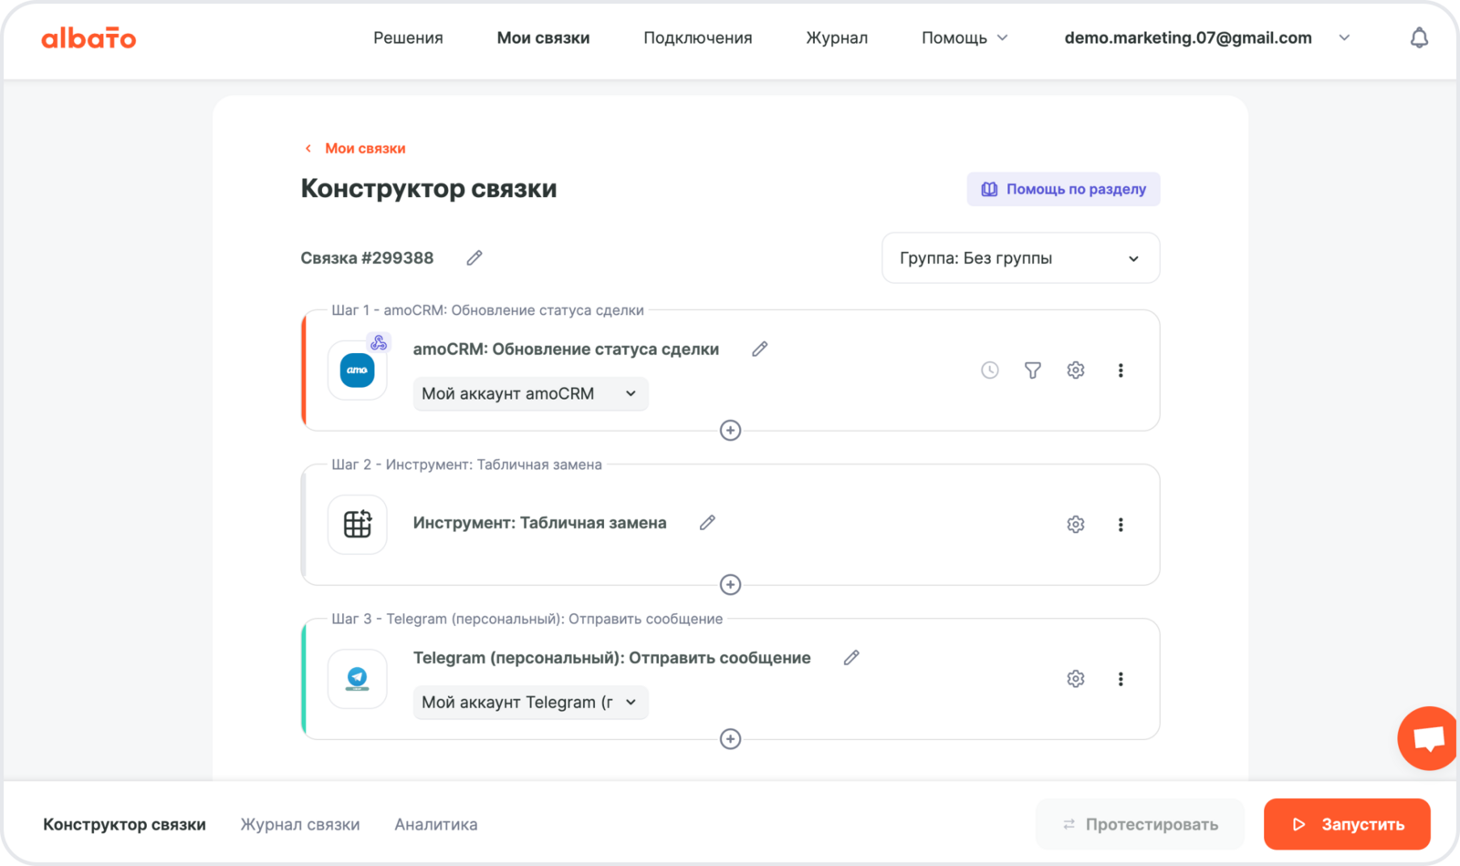Click the filter funnel icon in amoCRM step
This screenshot has height=866, width=1460.
coord(1032,370)
